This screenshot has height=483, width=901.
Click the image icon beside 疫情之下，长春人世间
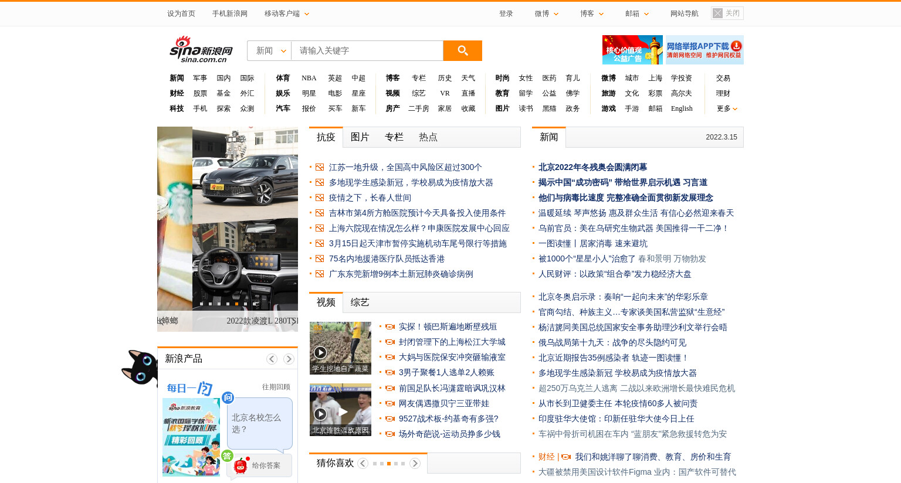click(x=320, y=198)
